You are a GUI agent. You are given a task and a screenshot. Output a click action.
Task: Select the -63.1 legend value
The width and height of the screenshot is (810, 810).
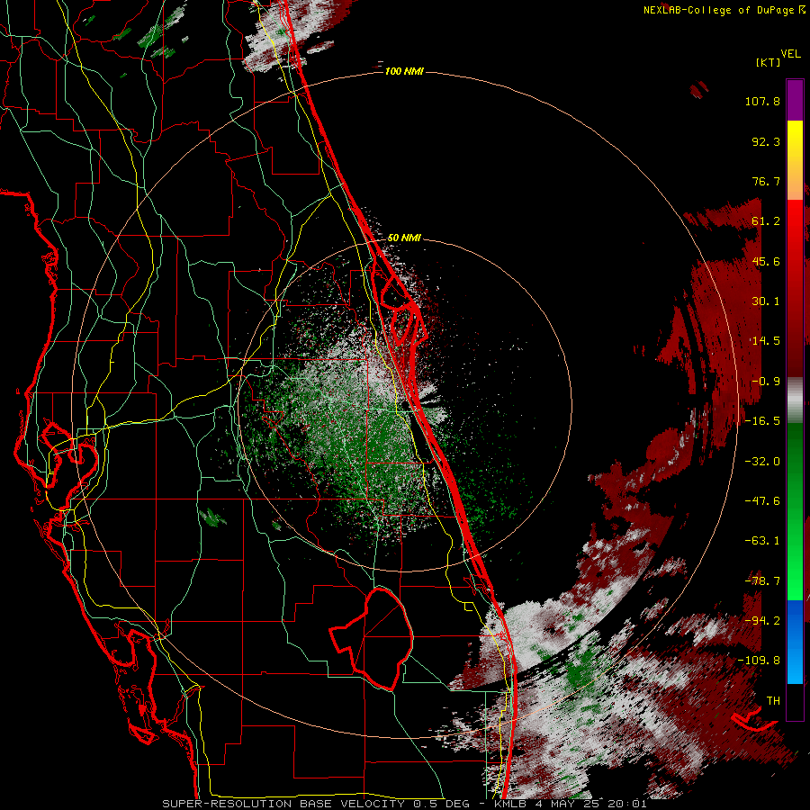point(762,541)
